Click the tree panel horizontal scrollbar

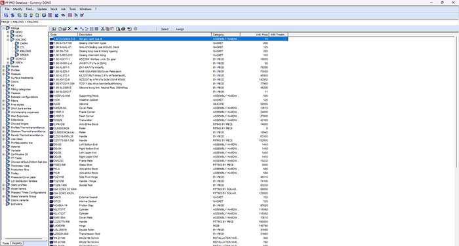pos(24,239)
